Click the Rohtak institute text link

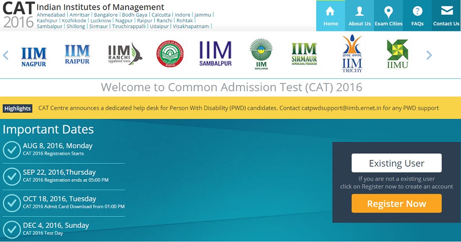pos(185,21)
